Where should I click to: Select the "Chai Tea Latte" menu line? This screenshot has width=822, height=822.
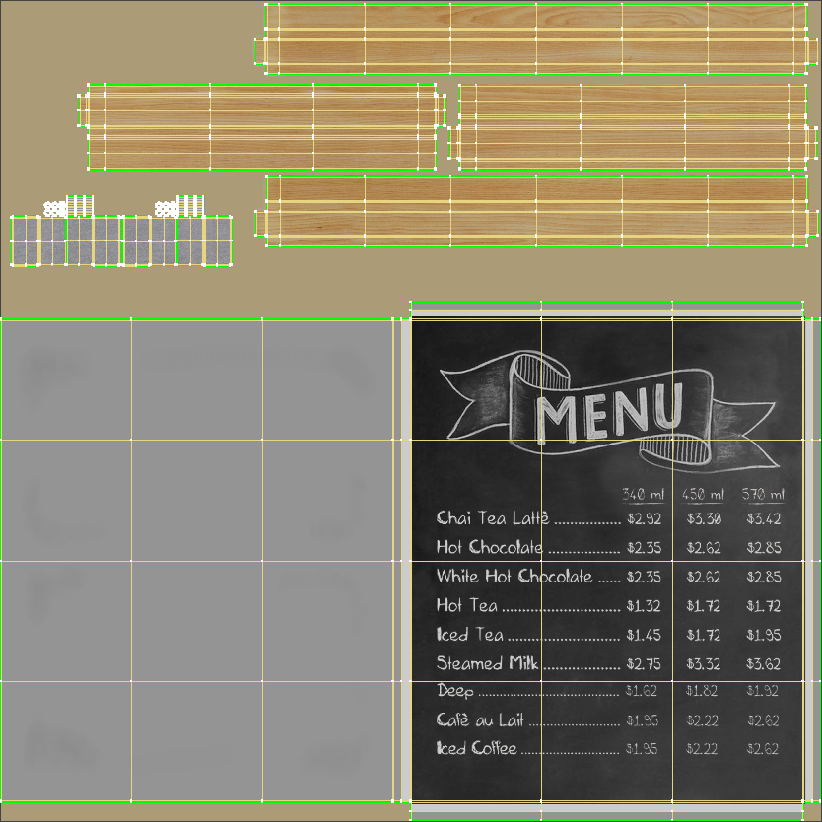click(x=493, y=518)
